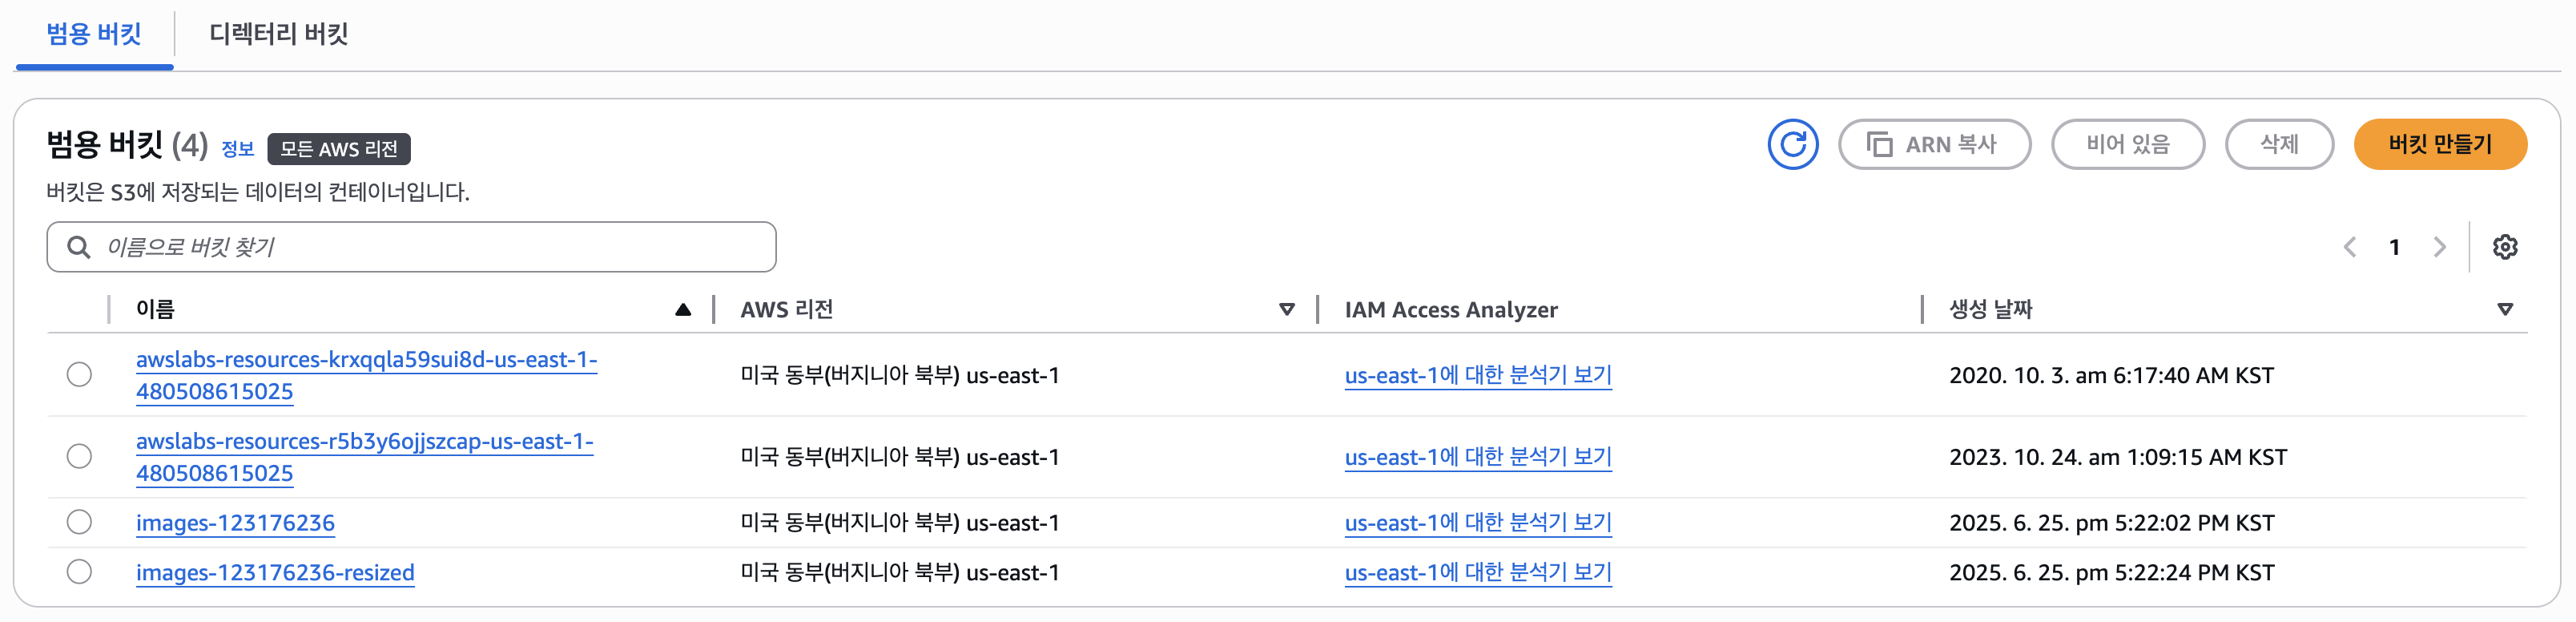Sort by name ascending arrow
2576x622 pixels.
tap(683, 310)
